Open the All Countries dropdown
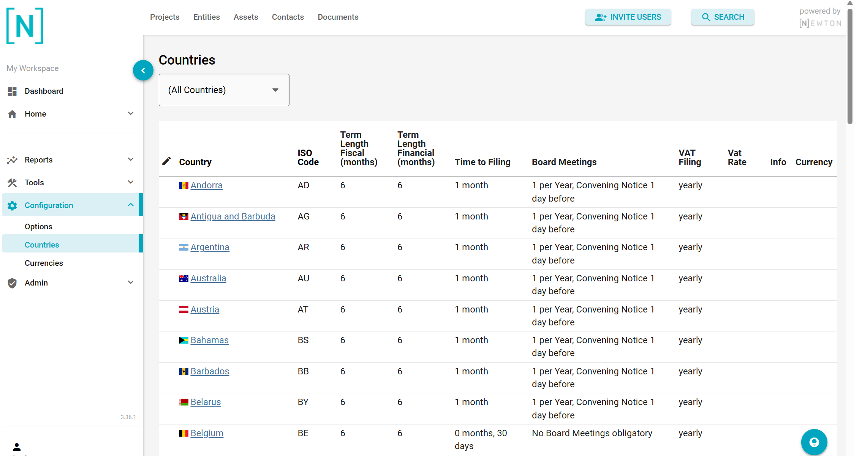This screenshot has height=456, width=854. 224,90
